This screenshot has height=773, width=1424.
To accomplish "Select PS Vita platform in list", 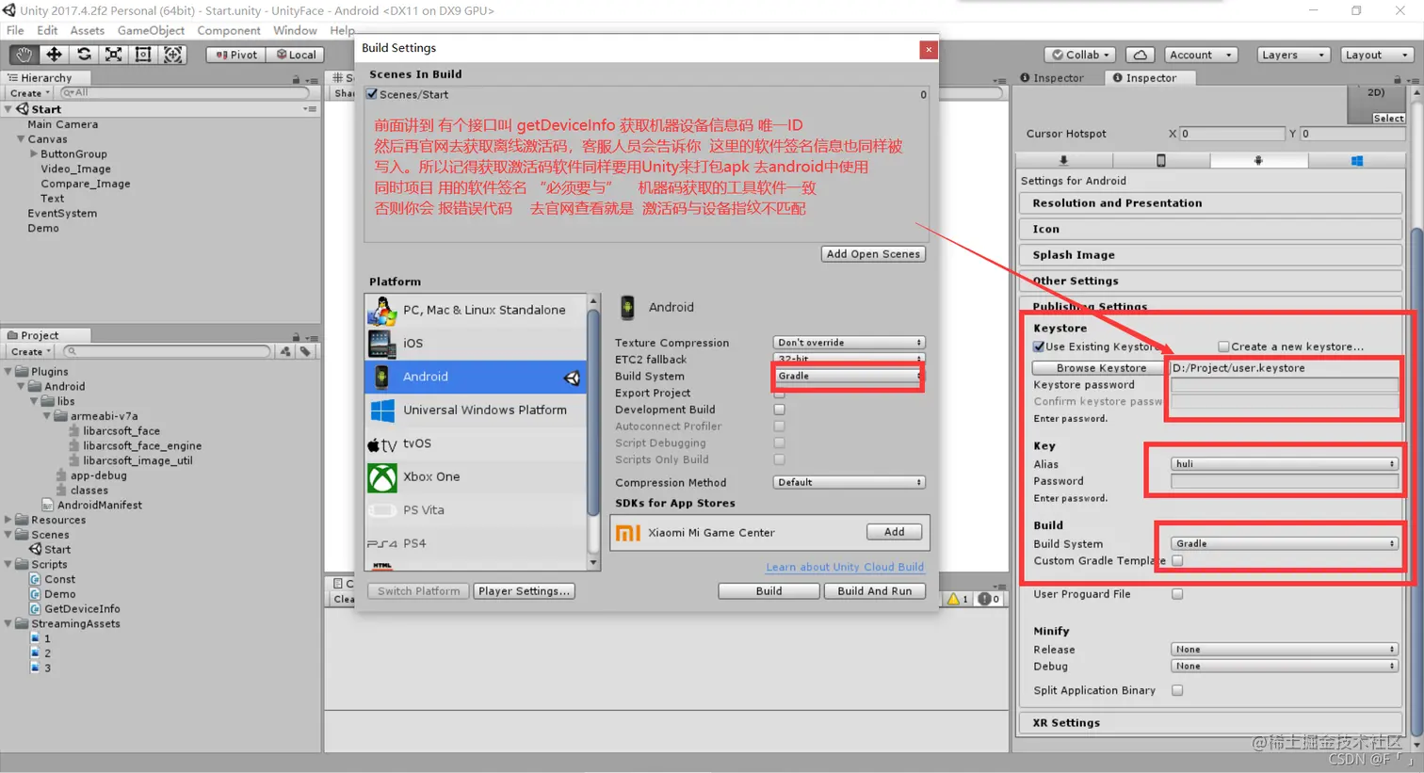I will [476, 510].
